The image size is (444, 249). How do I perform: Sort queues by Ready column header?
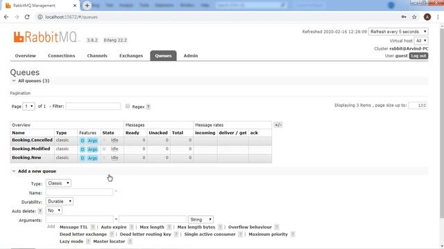[x=133, y=133]
